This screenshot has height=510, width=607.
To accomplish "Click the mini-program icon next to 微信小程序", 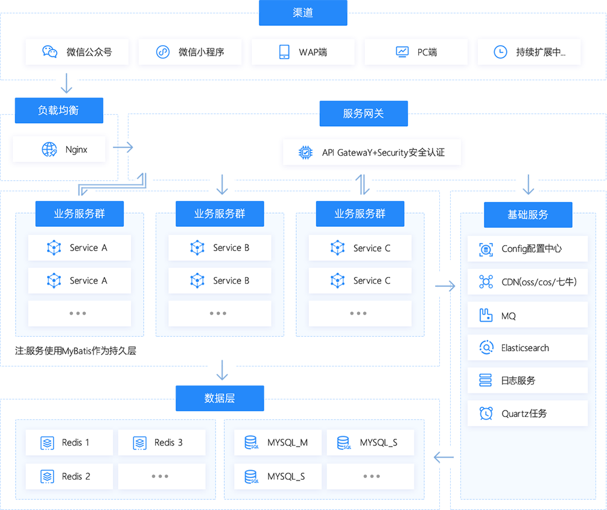I will point(163,52).
